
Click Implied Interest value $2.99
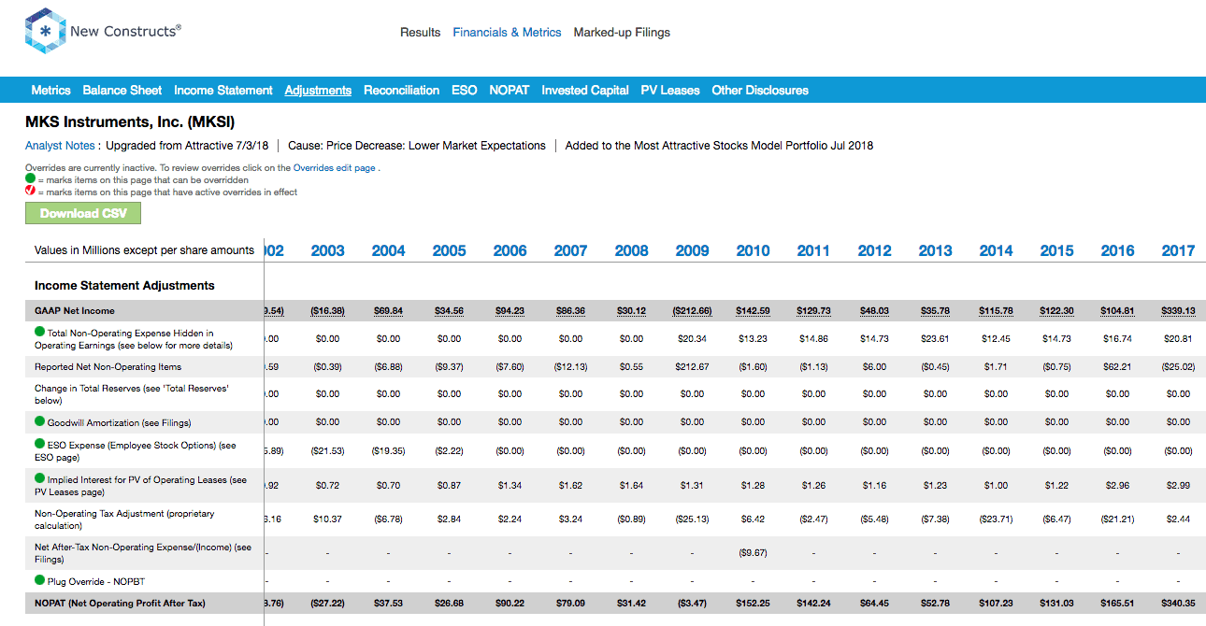pos(1178,486)
